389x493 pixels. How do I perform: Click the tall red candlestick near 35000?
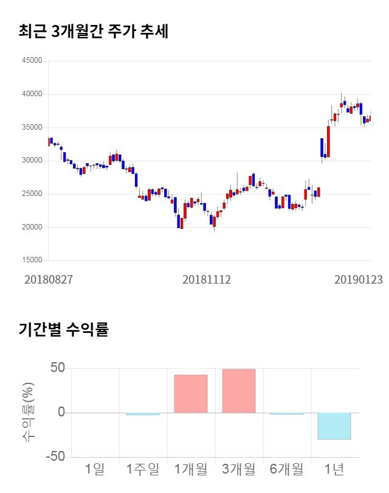(328, 141)
